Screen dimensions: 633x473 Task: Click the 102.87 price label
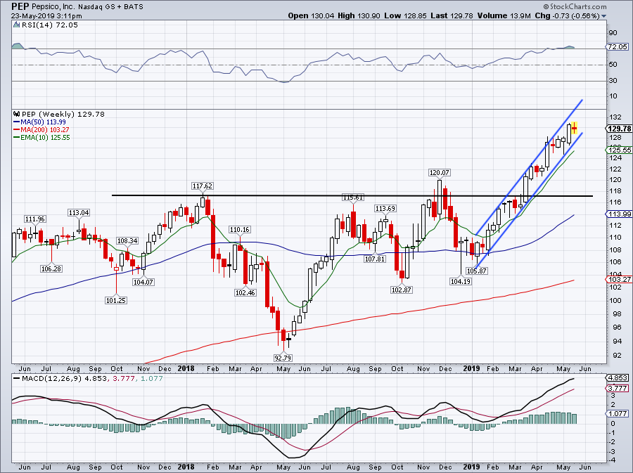(x=402, y=290)
